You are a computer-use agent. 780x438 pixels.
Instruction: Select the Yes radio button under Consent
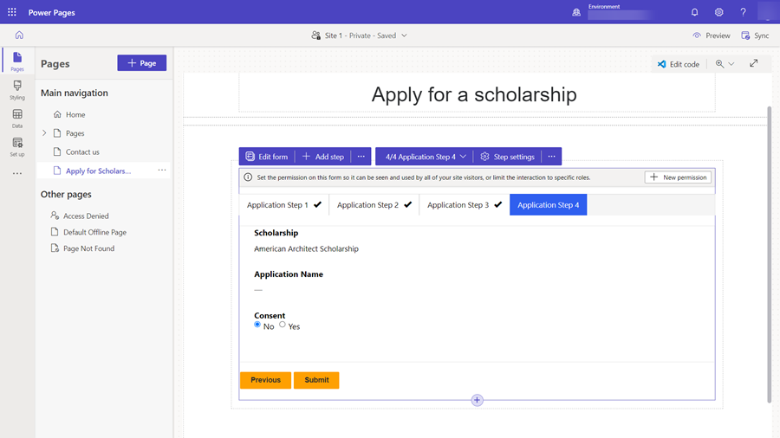point(283,325)
